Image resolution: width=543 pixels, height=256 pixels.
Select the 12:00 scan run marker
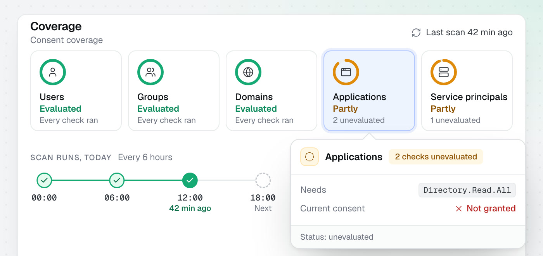click(x=190, y=180)
